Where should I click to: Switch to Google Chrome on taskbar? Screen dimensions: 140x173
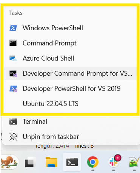tap(93, 162)
